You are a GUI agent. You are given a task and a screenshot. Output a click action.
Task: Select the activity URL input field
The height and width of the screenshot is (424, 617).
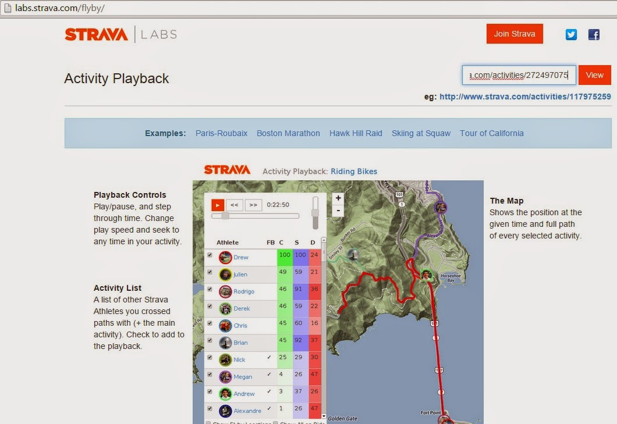click(x=519, y=75)
